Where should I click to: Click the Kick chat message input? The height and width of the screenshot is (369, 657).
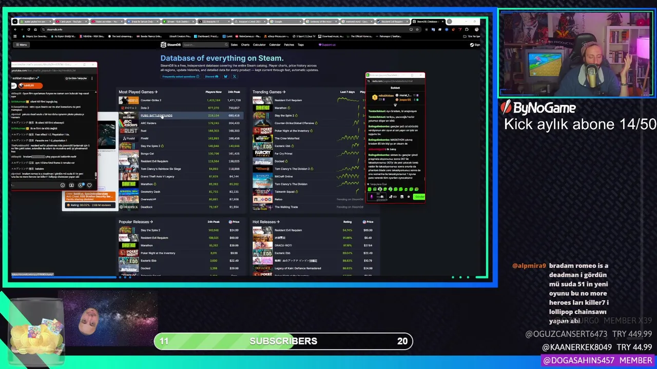tap(377, 196)
